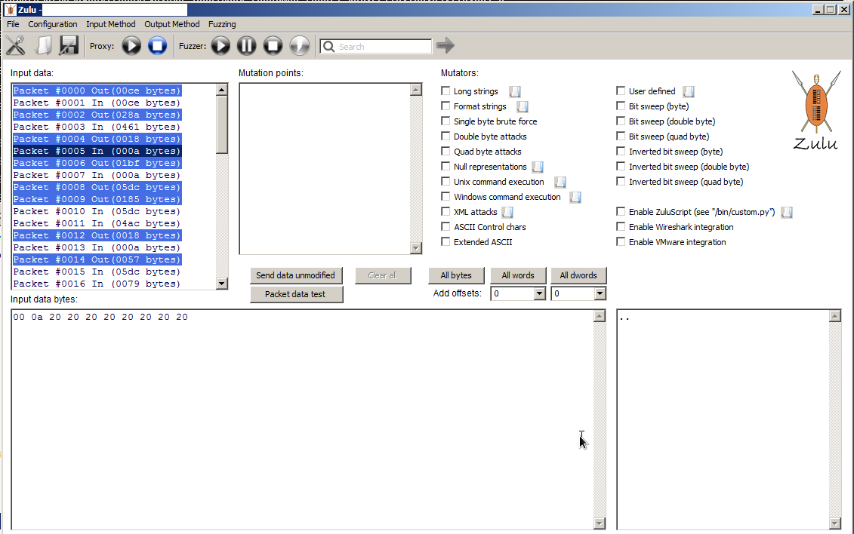Viewport: 854px width, 534px height.
Task: Select Packet #0003 In (0461 bytes)
Action: (97, 127)
